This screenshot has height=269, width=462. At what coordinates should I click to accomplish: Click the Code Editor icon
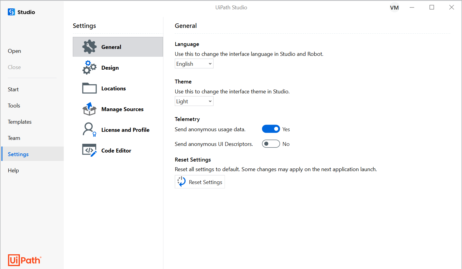(x=89, y=150)
